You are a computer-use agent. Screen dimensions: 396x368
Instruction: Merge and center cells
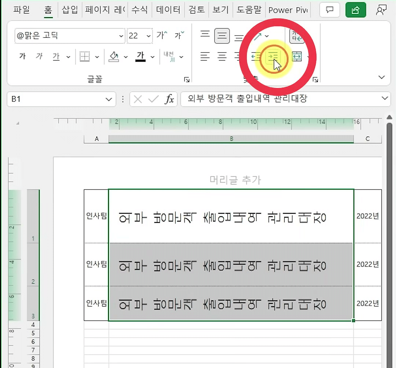coord(297,56)
